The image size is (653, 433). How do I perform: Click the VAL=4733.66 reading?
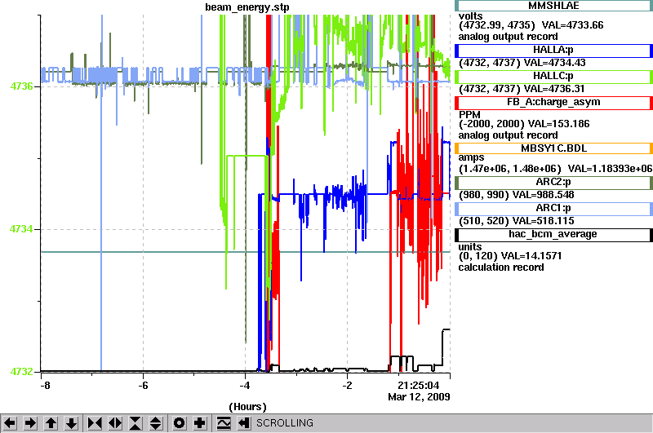(572, 25)
